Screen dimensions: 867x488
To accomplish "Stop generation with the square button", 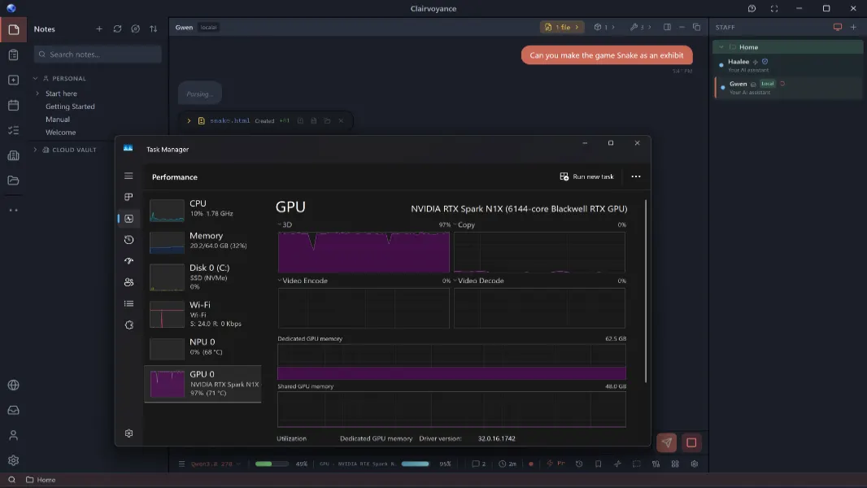I will point(691,442).
